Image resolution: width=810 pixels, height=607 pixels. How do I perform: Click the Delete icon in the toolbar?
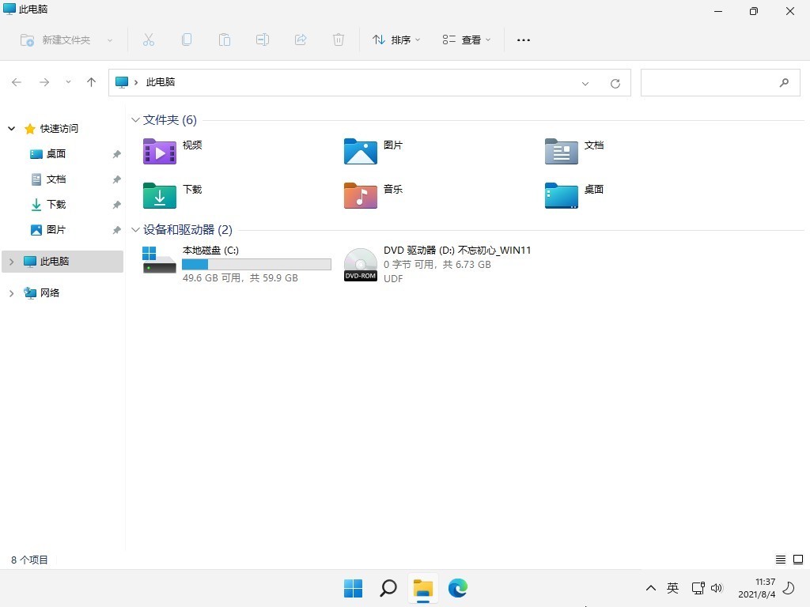point(339,40)
